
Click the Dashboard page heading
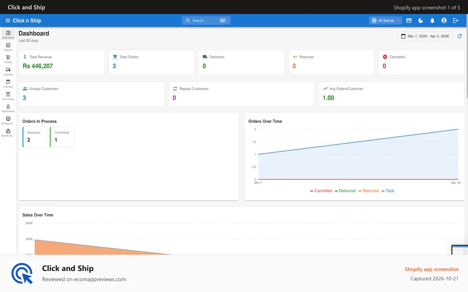[34, 33]
